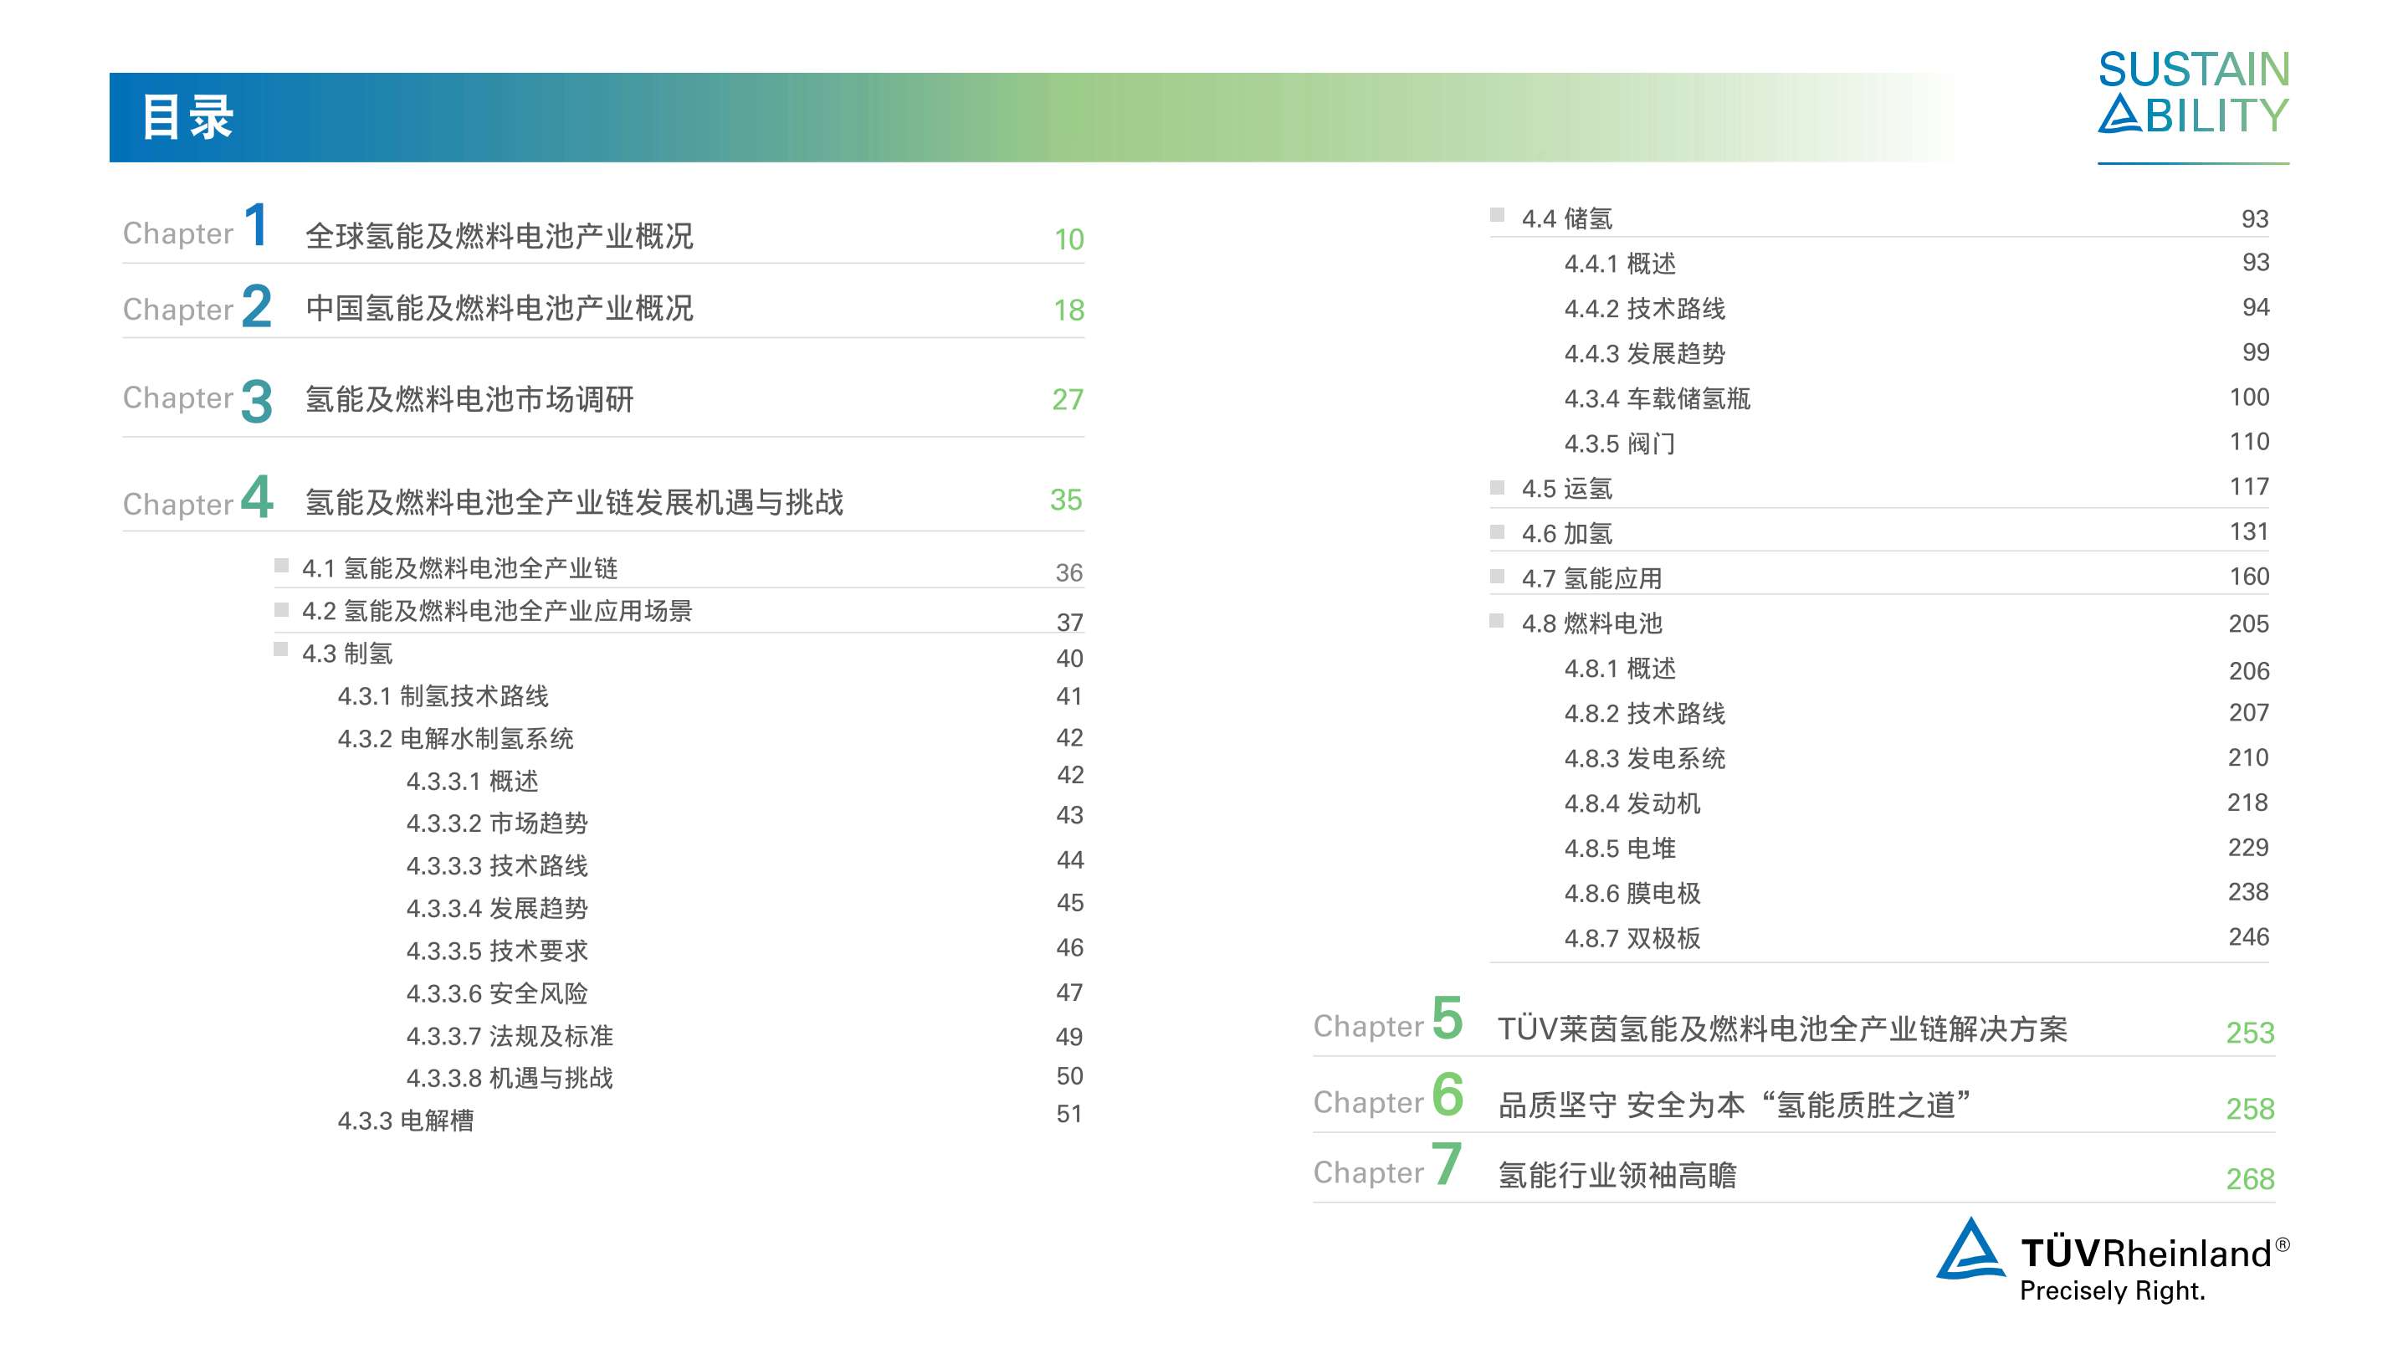Click the 目录 header title banner

click(x=188, y=117)
